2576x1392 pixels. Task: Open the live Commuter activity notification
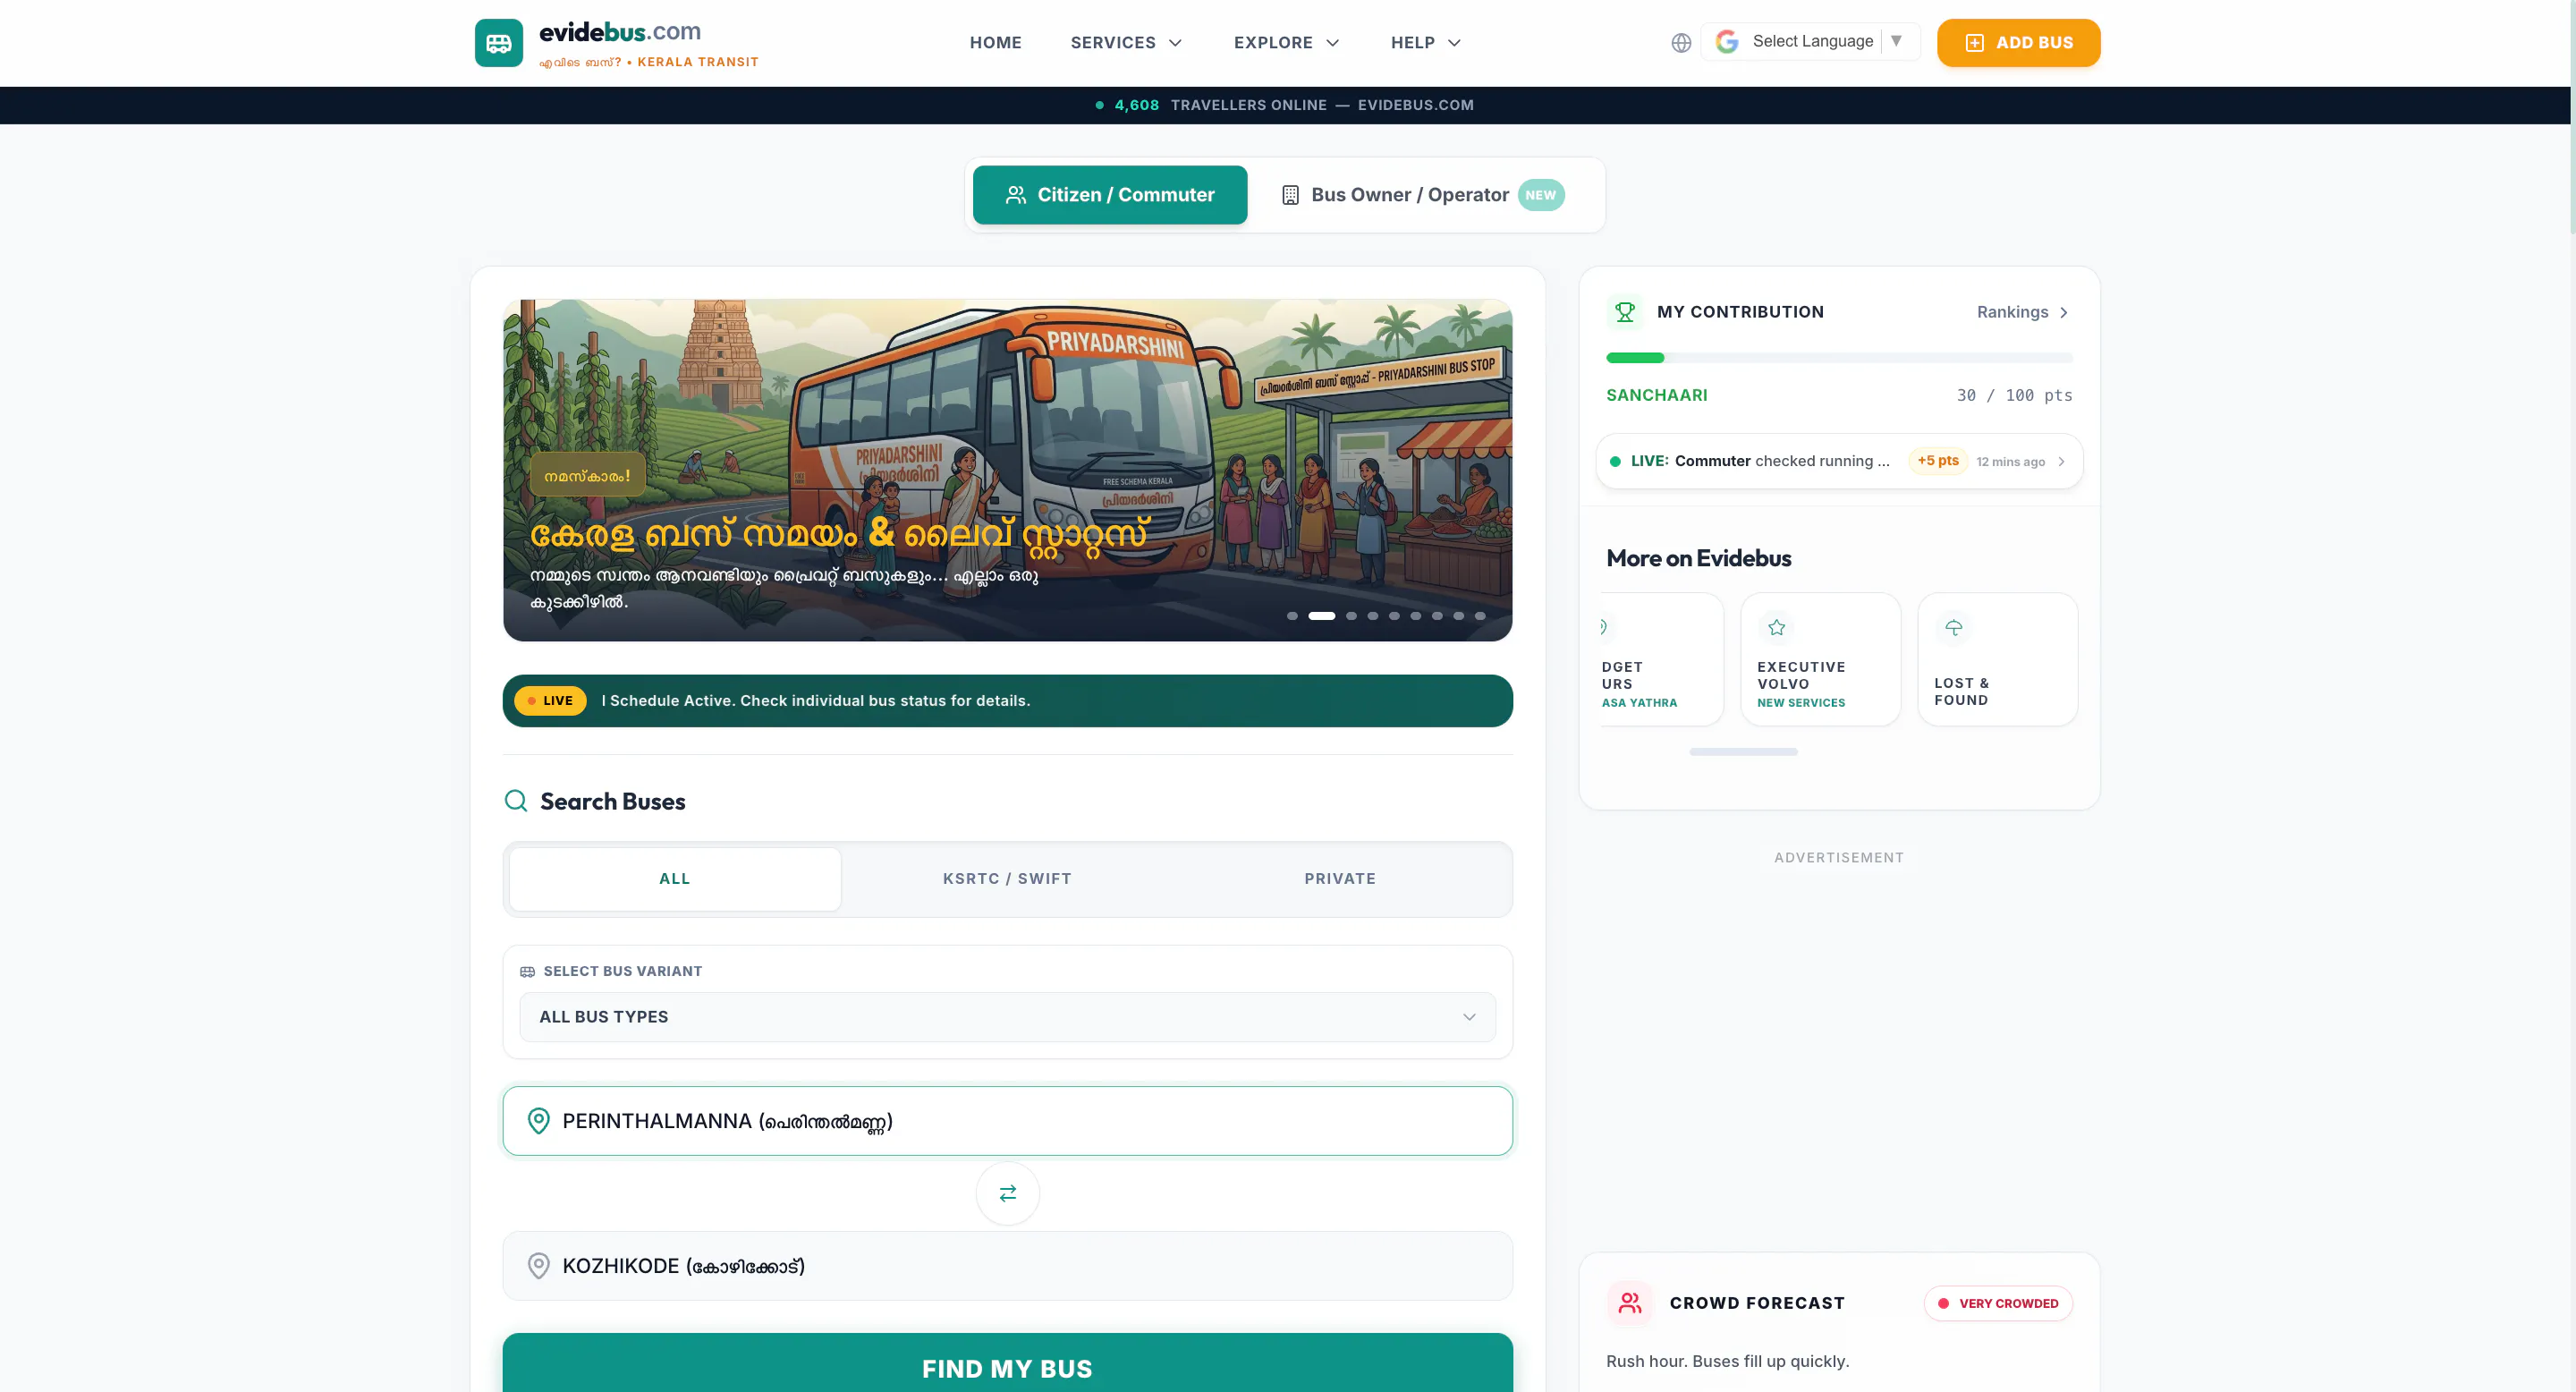click(1839, 461)
